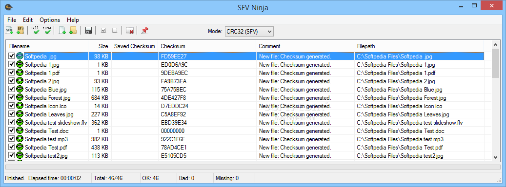The image size is (506, 187).
Task: Click the Filepath column header
Action: 419,46
